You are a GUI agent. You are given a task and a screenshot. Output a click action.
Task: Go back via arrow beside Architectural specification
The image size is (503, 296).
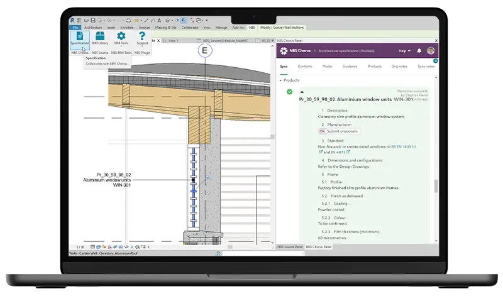point(315,51)
